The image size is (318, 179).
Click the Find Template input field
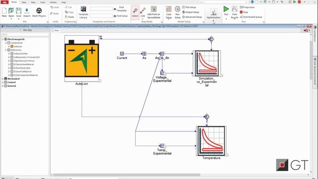tap(101, 9)
